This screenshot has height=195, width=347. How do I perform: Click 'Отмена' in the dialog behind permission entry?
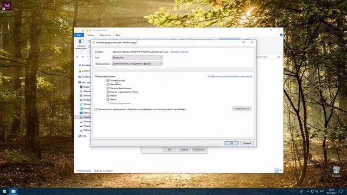[x=184, y=149]
